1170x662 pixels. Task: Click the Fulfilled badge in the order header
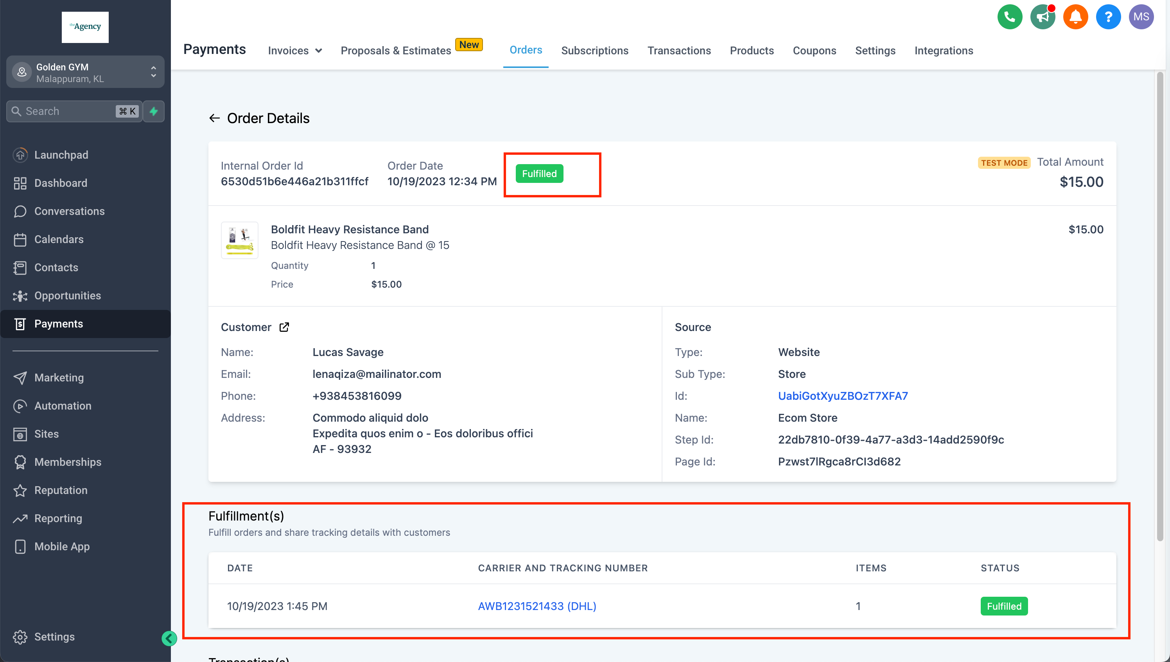(x=540, y=174)
